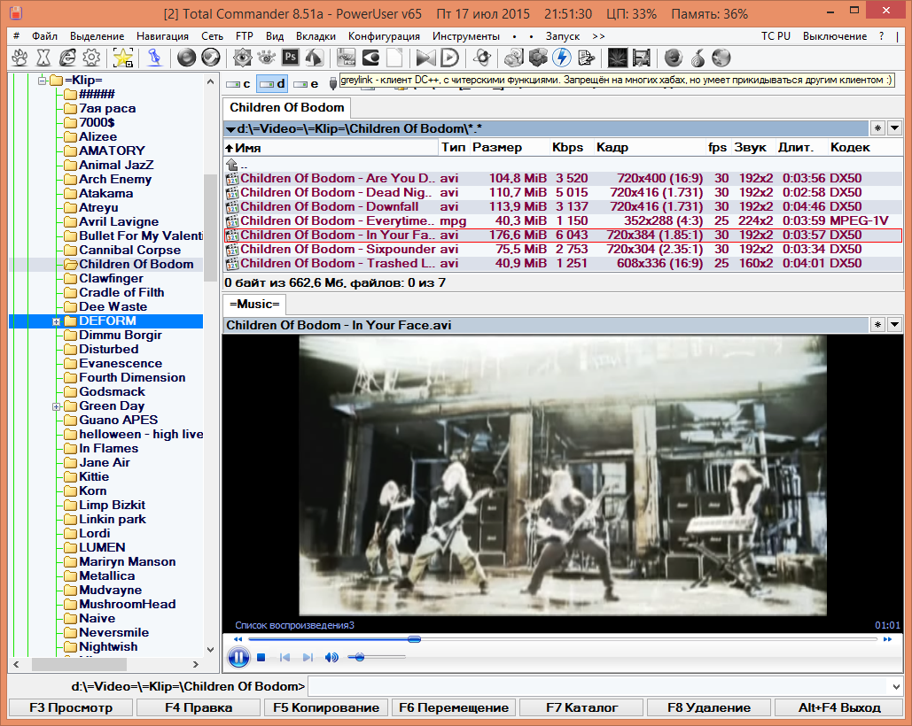Open the favorites star toolbar icon
This screenshot has width=912, height=726.
(123, 58)
